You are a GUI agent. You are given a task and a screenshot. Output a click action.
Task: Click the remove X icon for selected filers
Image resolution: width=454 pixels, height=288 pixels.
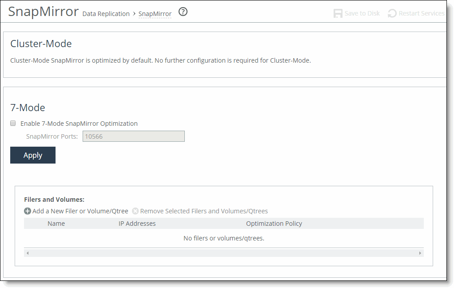(135, 211)
